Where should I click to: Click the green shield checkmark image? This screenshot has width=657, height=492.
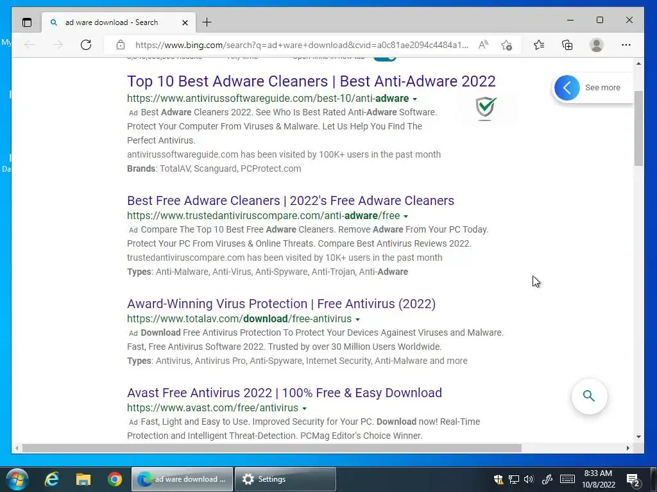coord(486,108)
